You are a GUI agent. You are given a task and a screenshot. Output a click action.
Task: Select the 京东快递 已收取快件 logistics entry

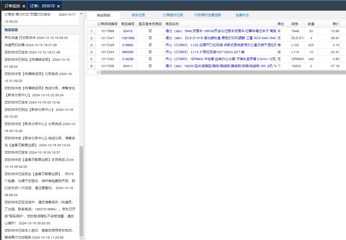coord(40,38)
